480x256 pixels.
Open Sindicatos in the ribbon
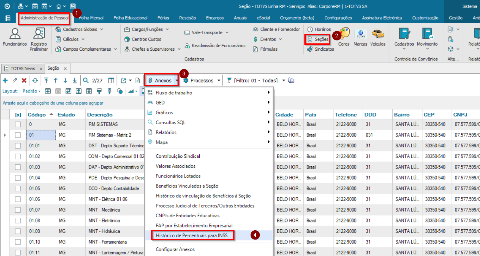coord(321,49)
